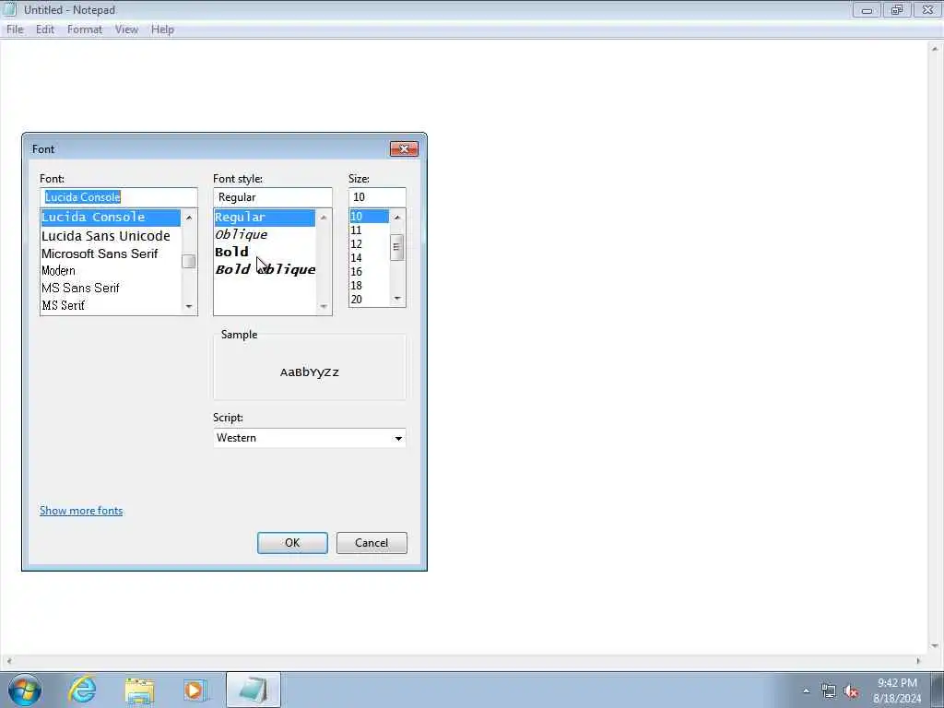Click Notepad's vertical scrollbar down arrow
This screenshot has height=708, width=944.
pyautogui.click(x=935, y=646)
